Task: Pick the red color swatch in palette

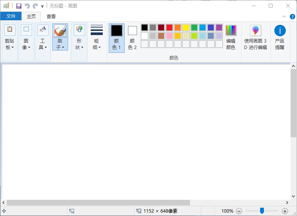Action: tap(169, 28)
